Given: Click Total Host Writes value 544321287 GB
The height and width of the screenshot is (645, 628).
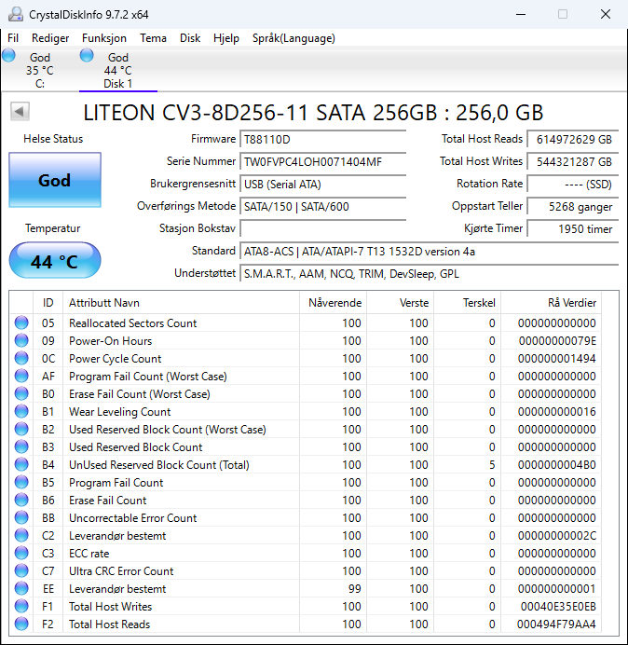Looking at the screenshot, I should click(572, 161).
